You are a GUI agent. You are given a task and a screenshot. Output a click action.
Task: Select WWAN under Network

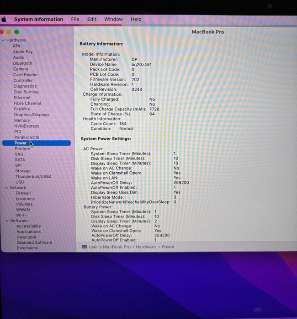[x=23, y=210]
